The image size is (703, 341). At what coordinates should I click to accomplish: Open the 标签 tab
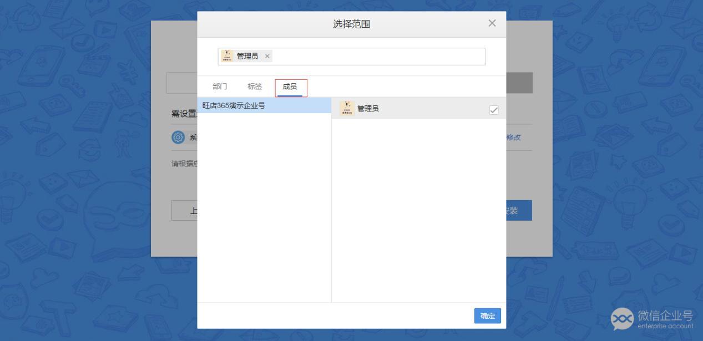[x=255, y=86]
